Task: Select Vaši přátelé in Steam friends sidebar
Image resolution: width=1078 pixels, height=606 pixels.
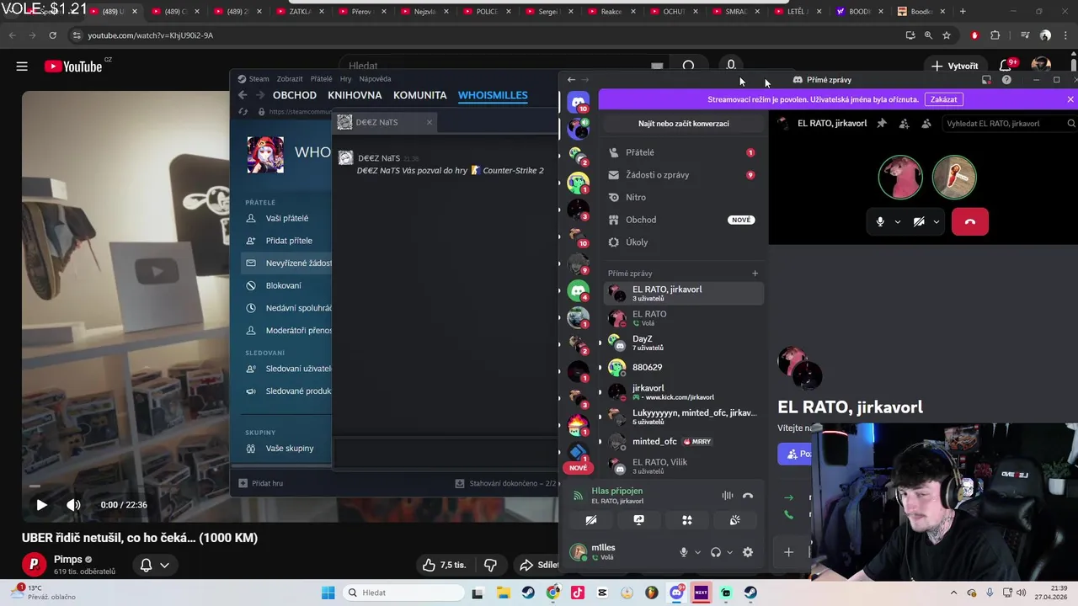Action: [286, 218]
